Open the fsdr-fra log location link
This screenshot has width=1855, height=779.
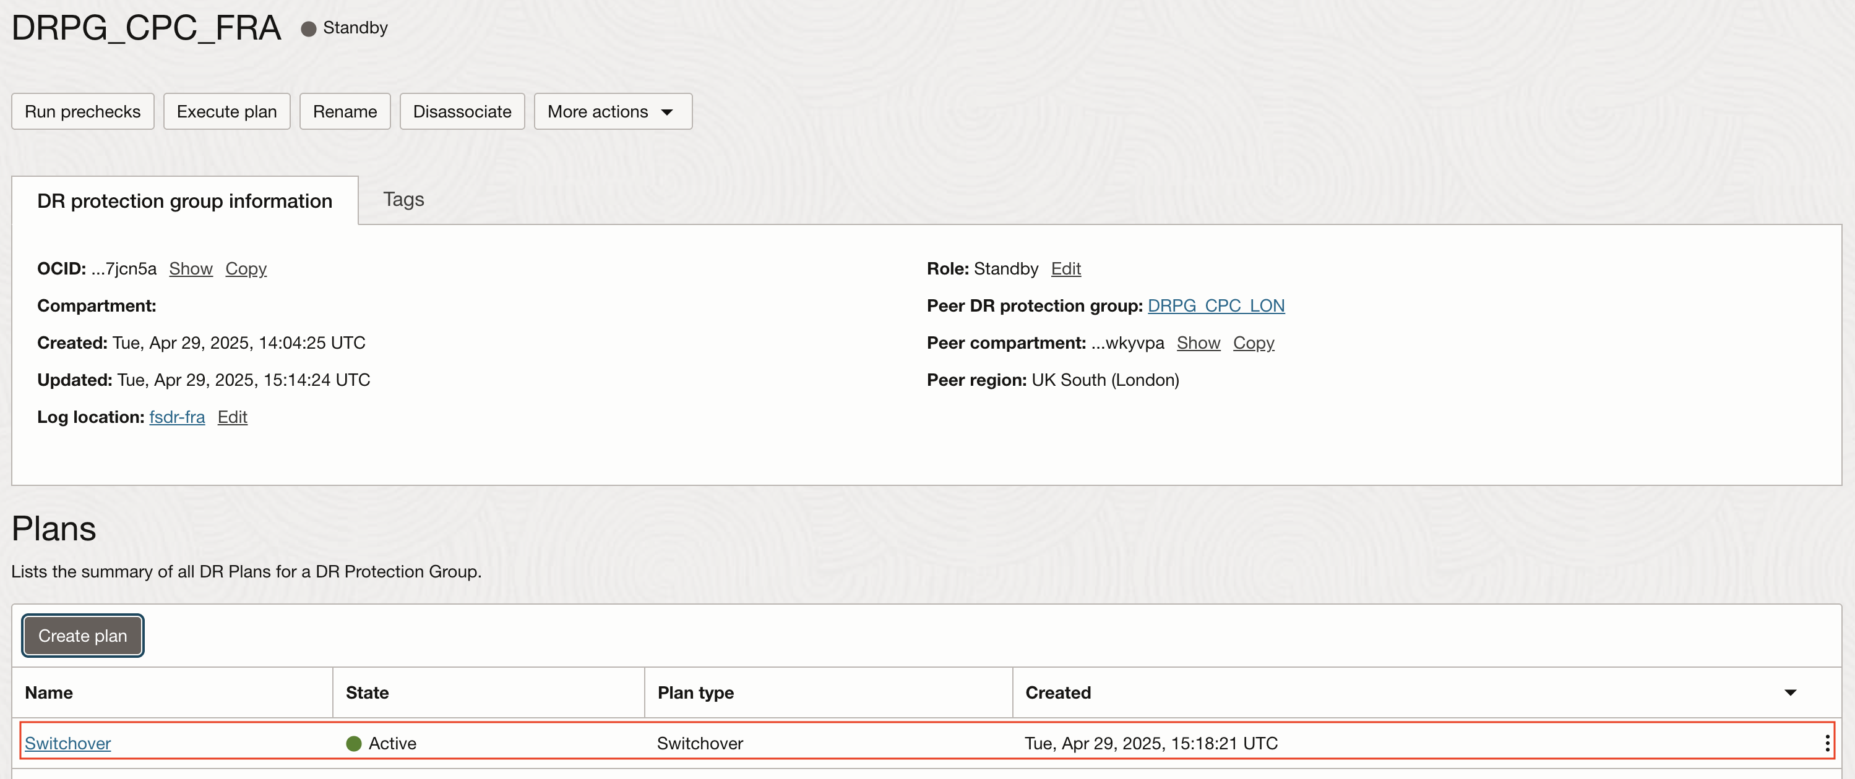pyautogui.click(x=177, y=417)
